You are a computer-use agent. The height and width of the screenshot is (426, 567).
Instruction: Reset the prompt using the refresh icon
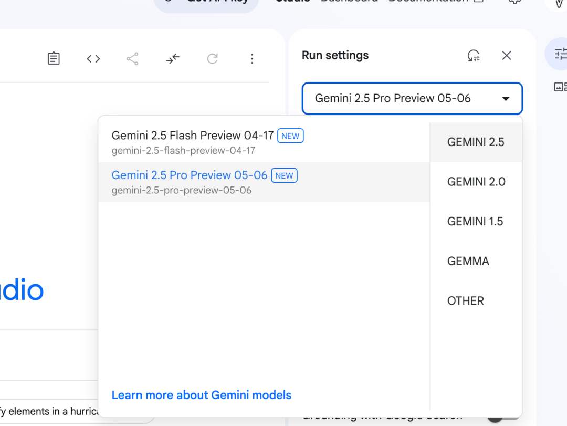pyautogui.click(x=212, y=58)
